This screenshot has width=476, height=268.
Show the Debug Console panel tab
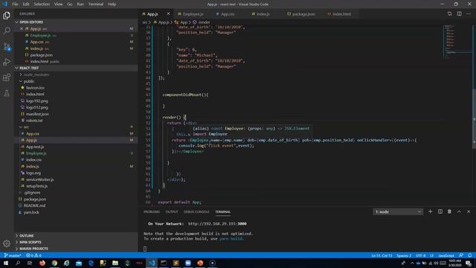pyautogui.click(x=196, y=211)
